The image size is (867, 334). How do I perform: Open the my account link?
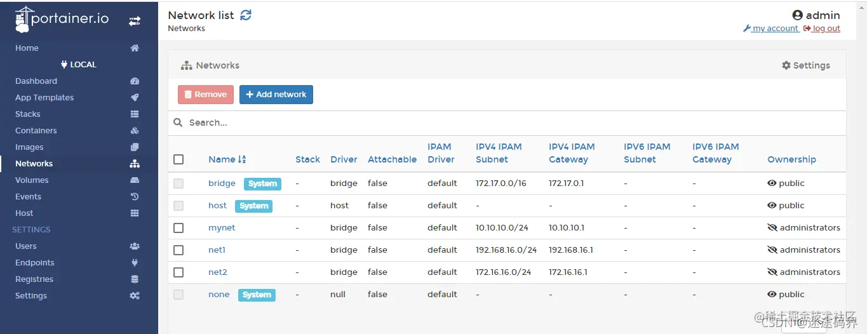pos(770,29)
